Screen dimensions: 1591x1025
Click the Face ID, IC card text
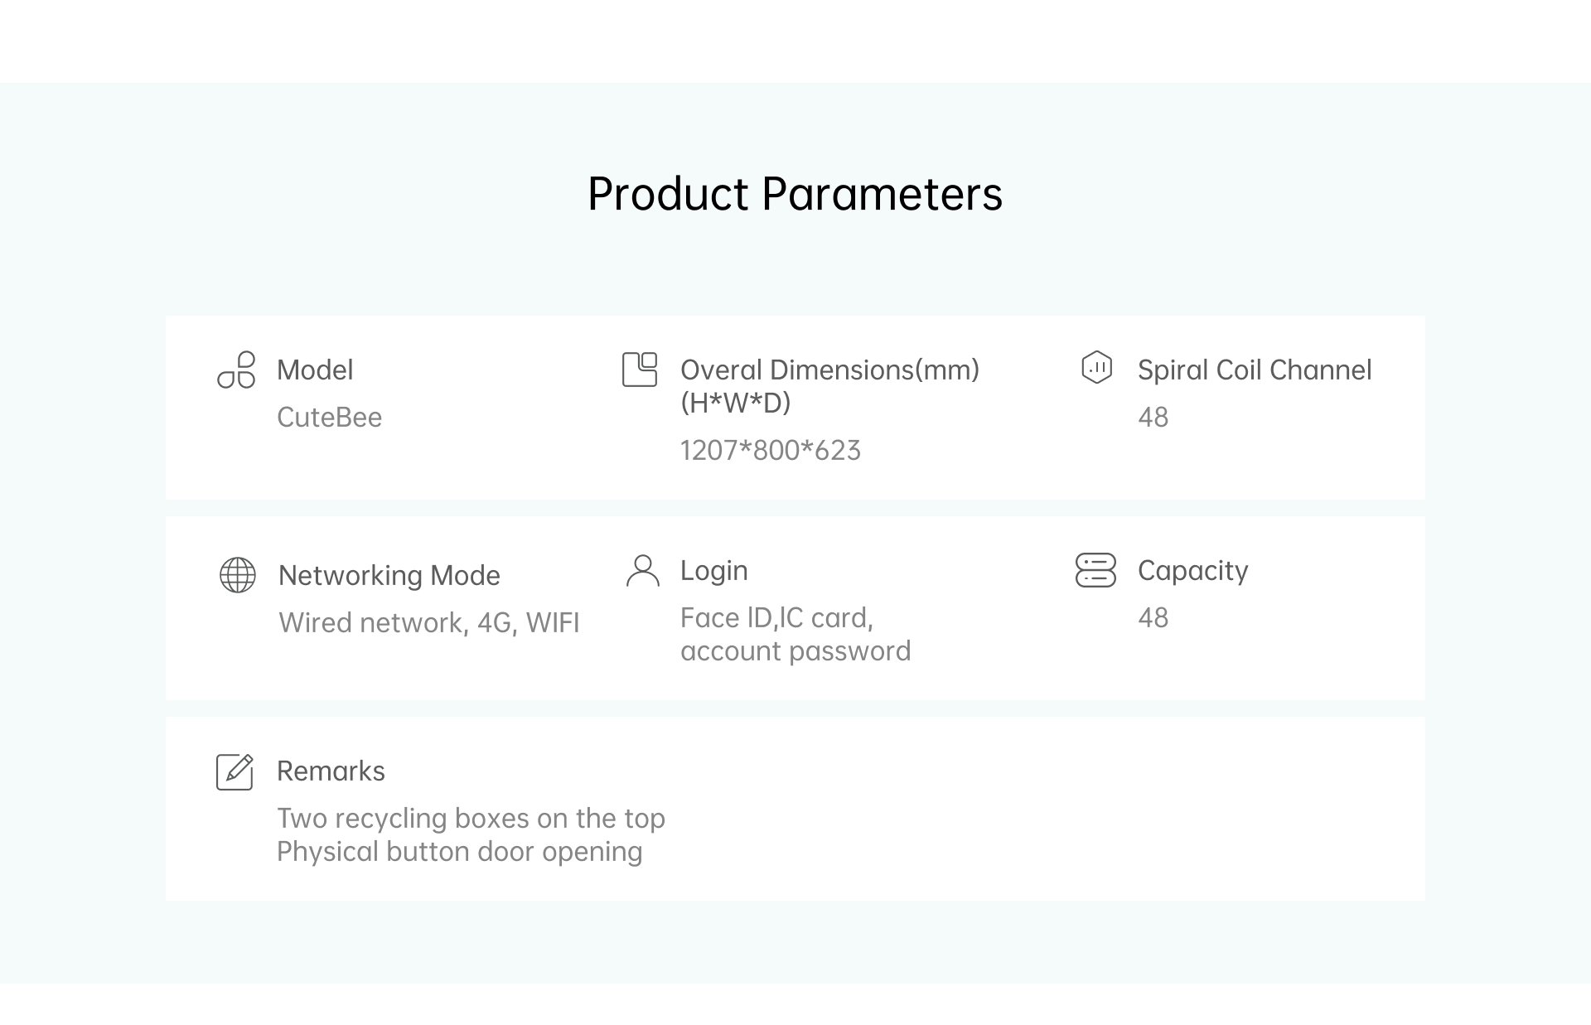point(777,617)
